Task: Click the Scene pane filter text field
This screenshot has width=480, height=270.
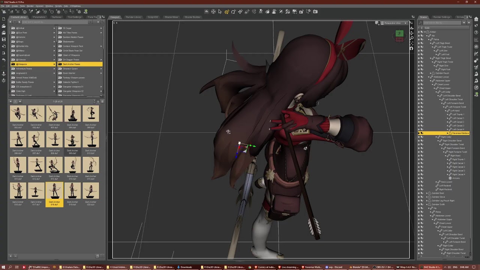Action: click(x=442, y=23)
